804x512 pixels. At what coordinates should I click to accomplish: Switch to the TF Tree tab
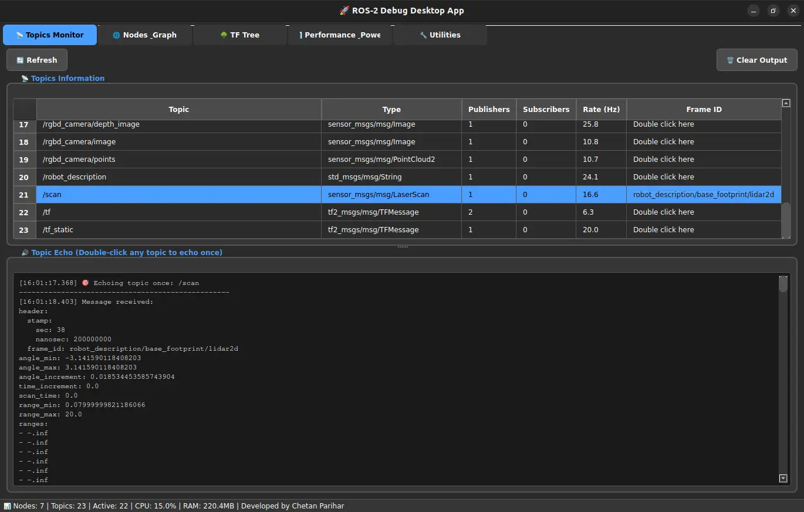pyautogui.click(x=239, y=35)
